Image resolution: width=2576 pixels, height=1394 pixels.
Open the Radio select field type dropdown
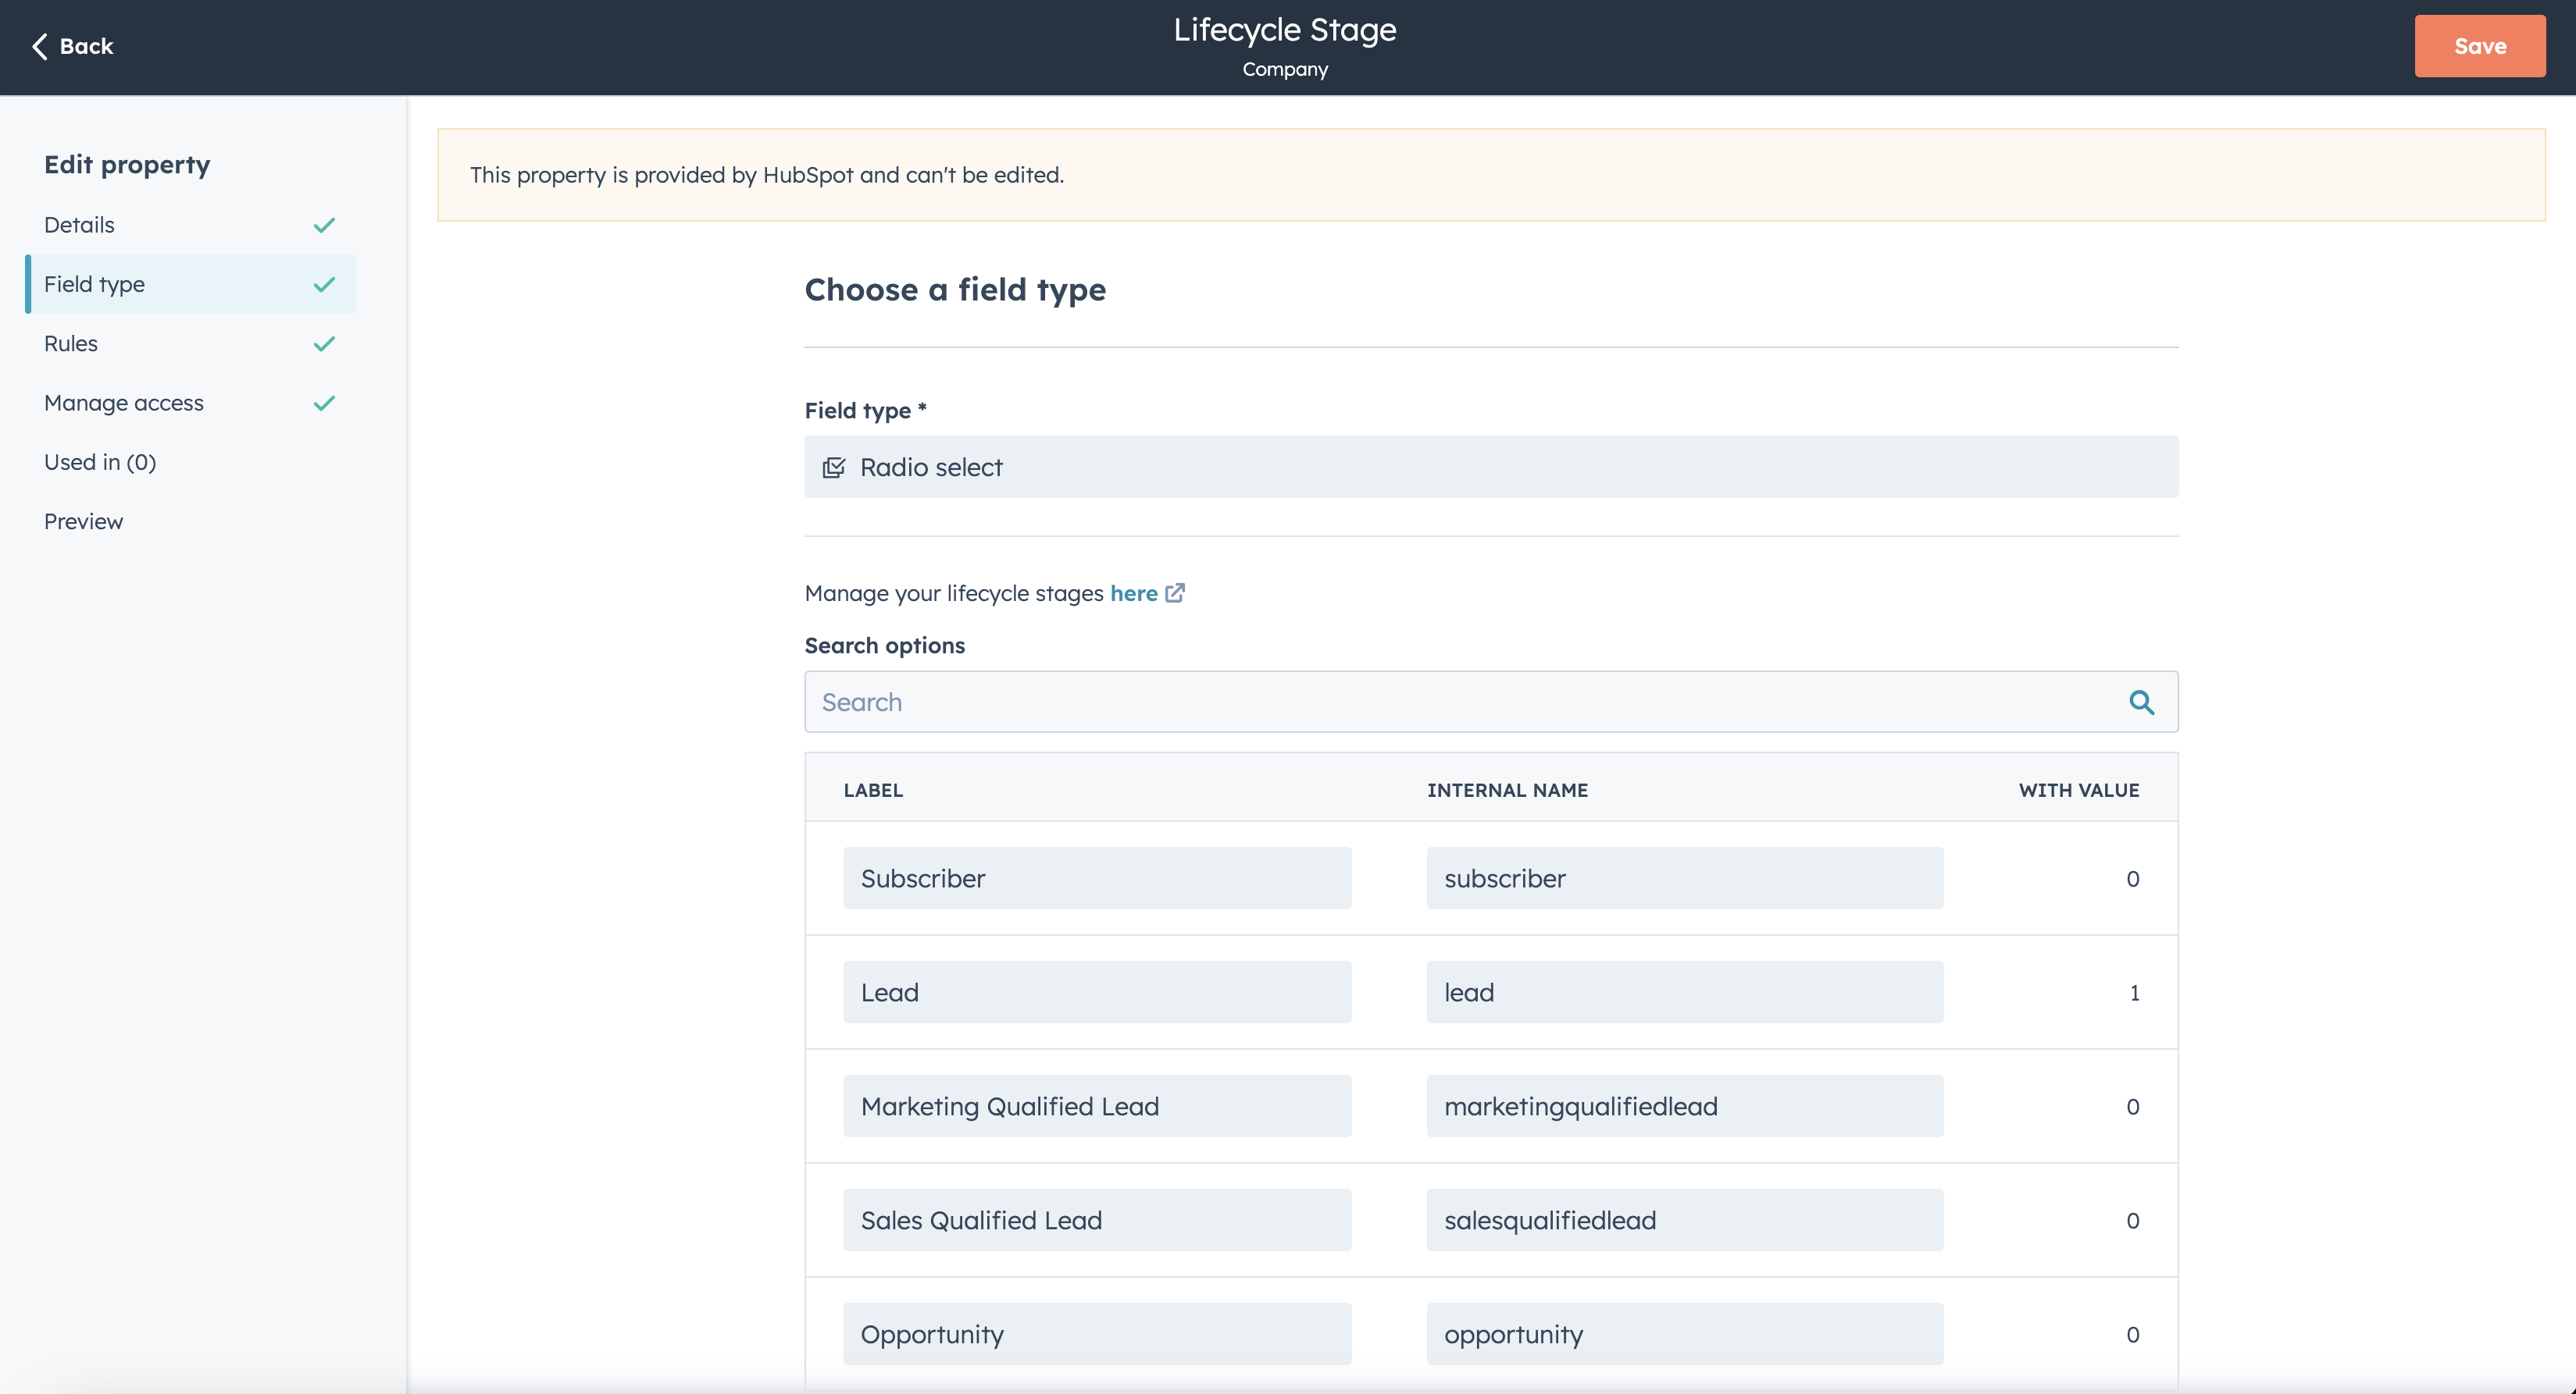click(x=1490, y=468)
